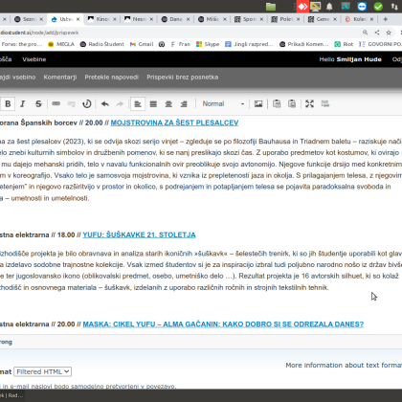402x402 pixels.
Task: Open Vsebine in the admin menu
Action: tap(34, 59)
